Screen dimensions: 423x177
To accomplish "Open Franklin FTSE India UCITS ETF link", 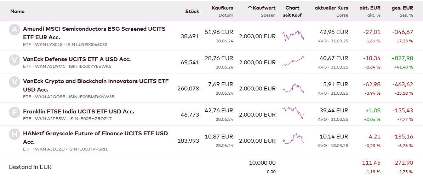I will [x=79, y=111].
